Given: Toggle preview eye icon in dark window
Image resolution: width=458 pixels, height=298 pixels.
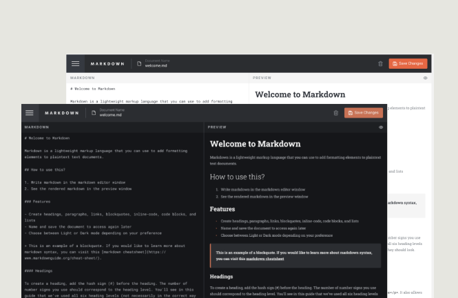Looking at the screenshot, I should coord(381,127).
